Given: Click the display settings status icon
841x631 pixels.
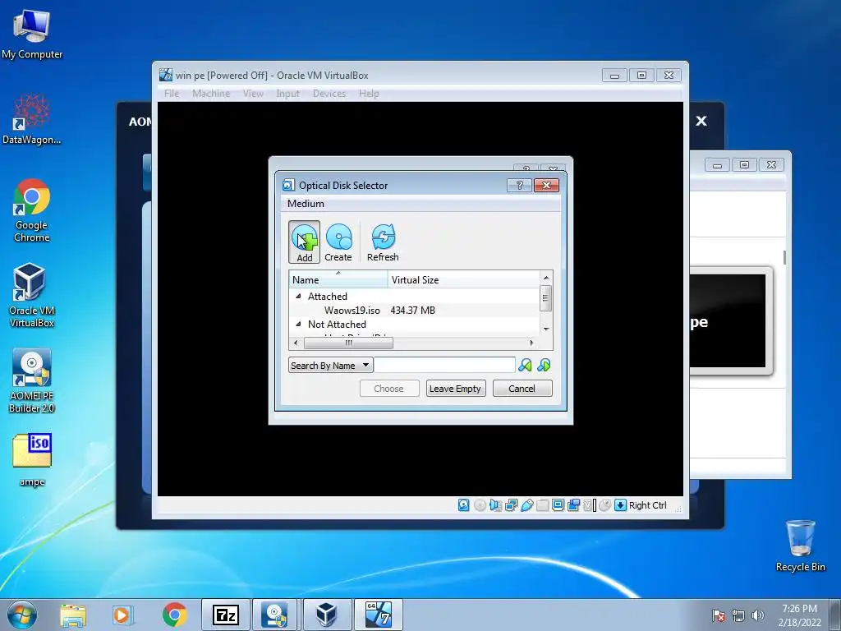Looking at the screenshot, I should click(558, 505).
